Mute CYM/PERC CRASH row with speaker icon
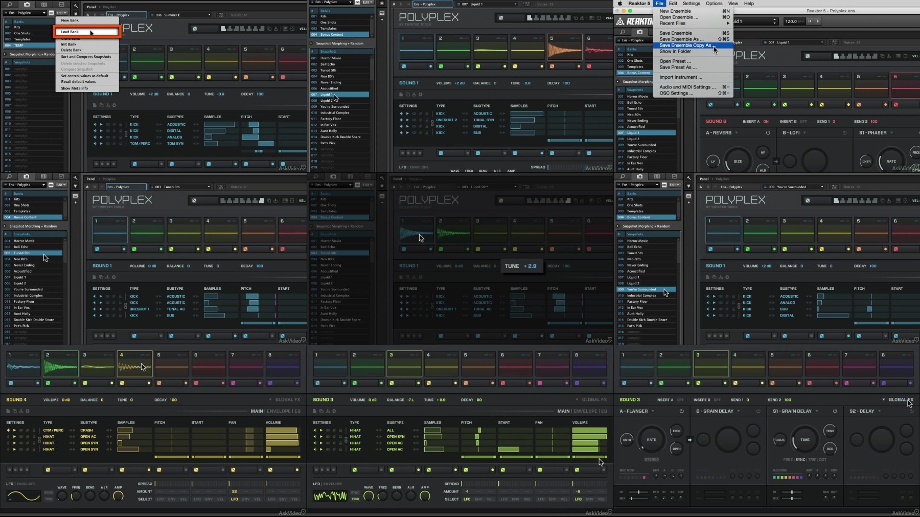 point(8,431)
